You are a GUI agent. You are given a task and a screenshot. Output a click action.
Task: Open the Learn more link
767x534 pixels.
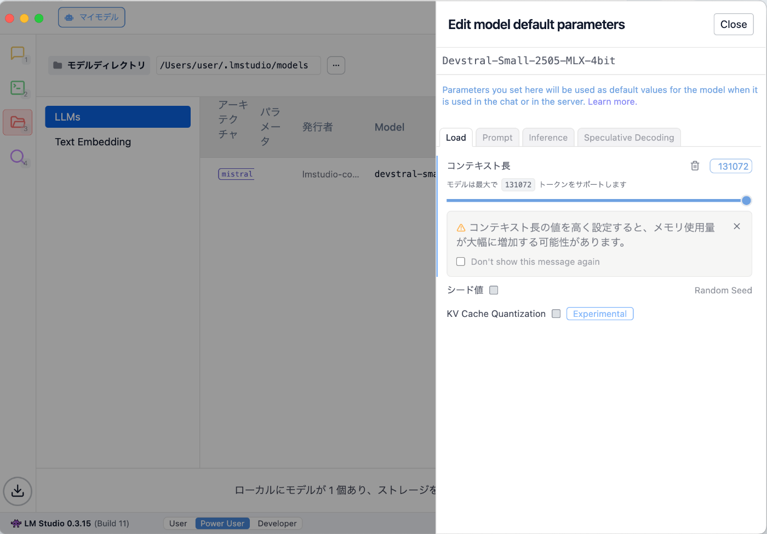(612, 101)
